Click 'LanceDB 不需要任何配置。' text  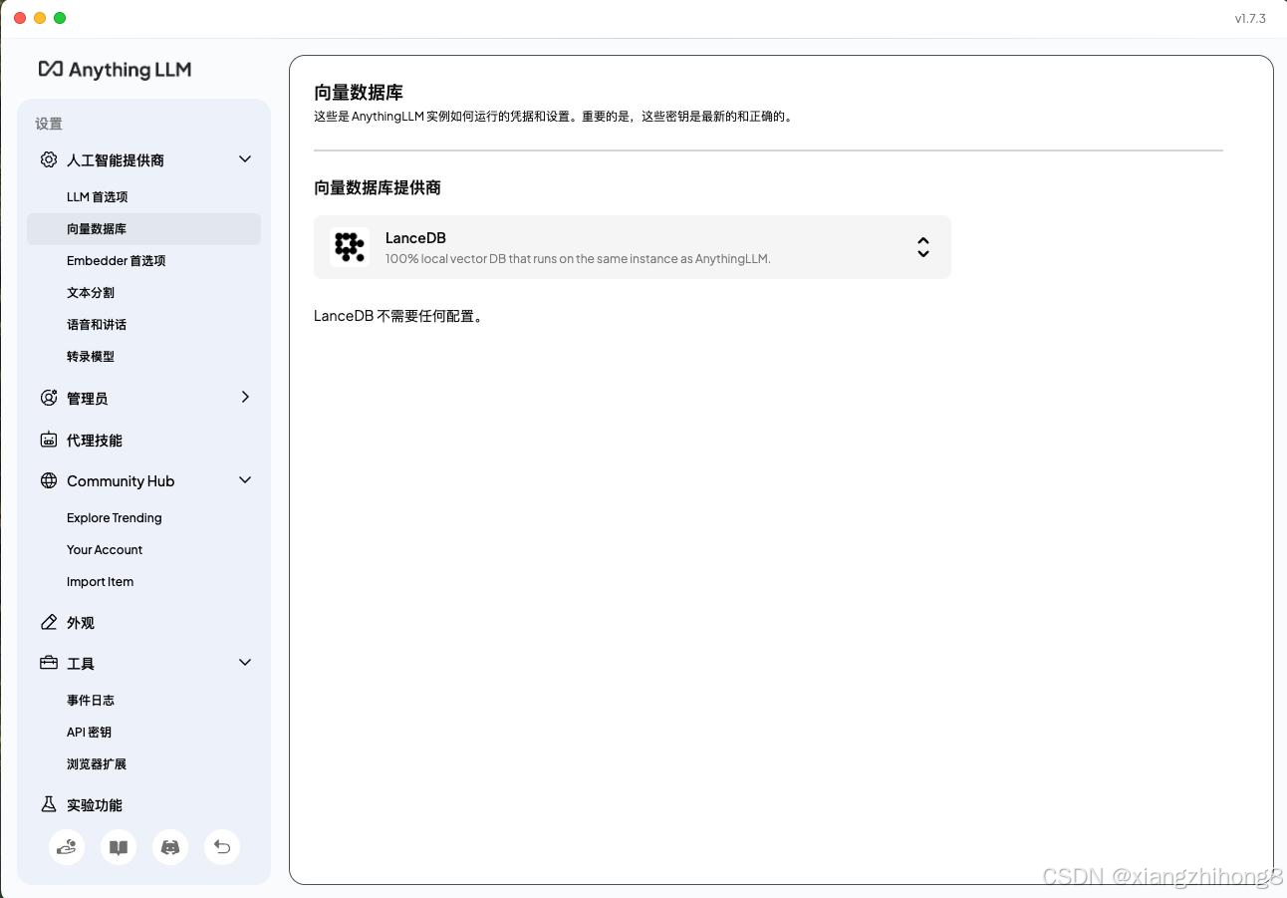pos(397,316)
